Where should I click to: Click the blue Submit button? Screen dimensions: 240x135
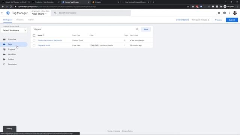coord(232,20)
